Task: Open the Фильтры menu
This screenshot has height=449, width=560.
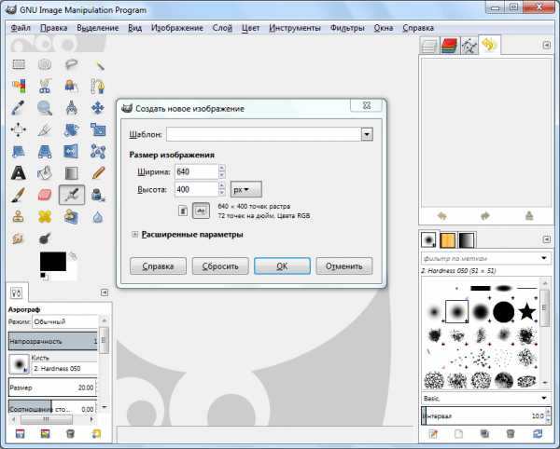Action: click(x=347, y=28)
